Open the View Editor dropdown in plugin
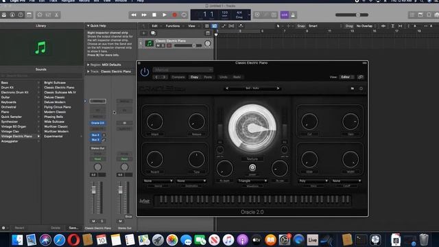 [347, 77]
